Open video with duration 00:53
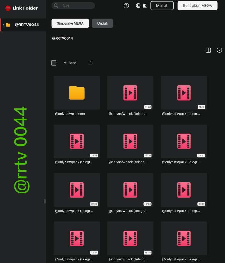The image size is (225, 263). click(130, 190)
